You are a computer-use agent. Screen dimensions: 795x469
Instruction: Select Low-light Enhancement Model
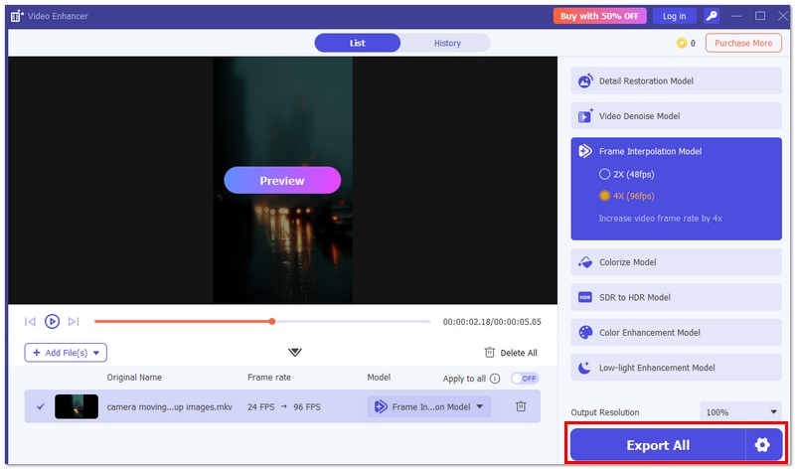[x=676, y=368]
